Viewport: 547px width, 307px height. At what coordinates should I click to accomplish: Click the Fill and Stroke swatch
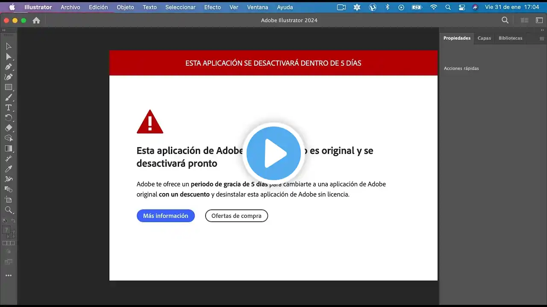[9, 232]
